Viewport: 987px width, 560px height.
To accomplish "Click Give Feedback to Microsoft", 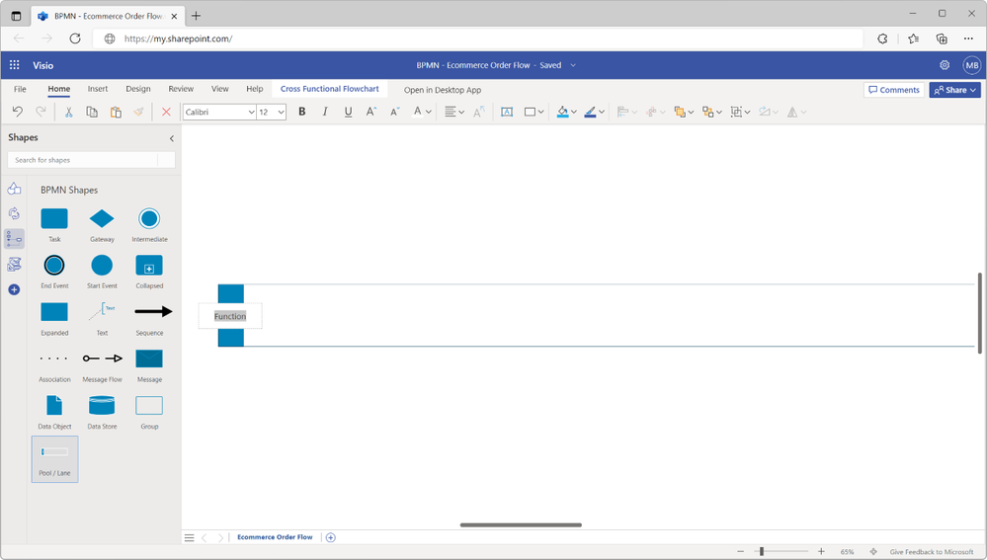I will click(x=932, y=552).
